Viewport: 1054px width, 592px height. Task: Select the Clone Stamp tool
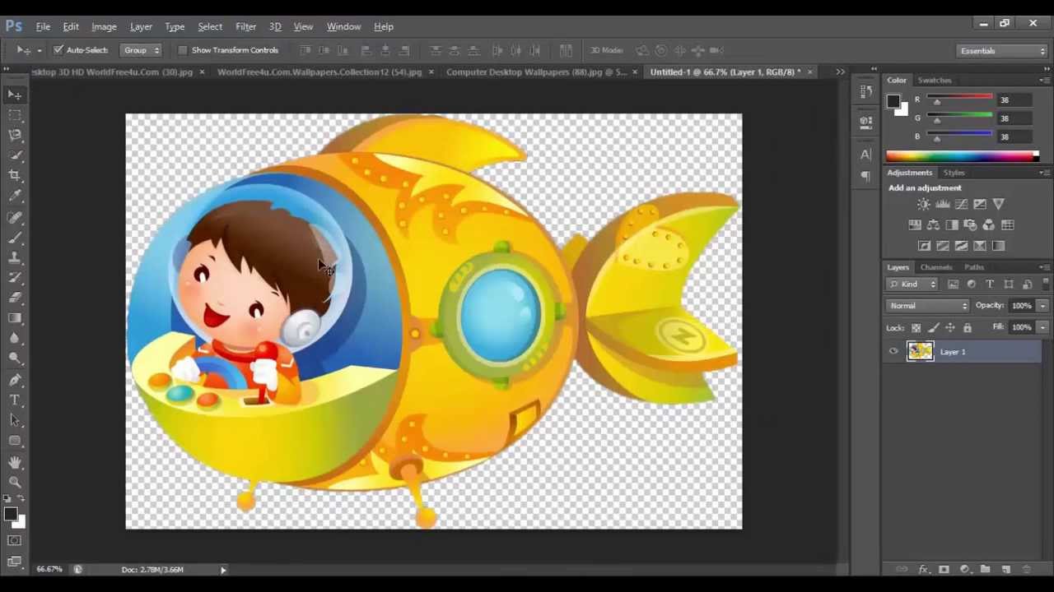click(15, 258)
